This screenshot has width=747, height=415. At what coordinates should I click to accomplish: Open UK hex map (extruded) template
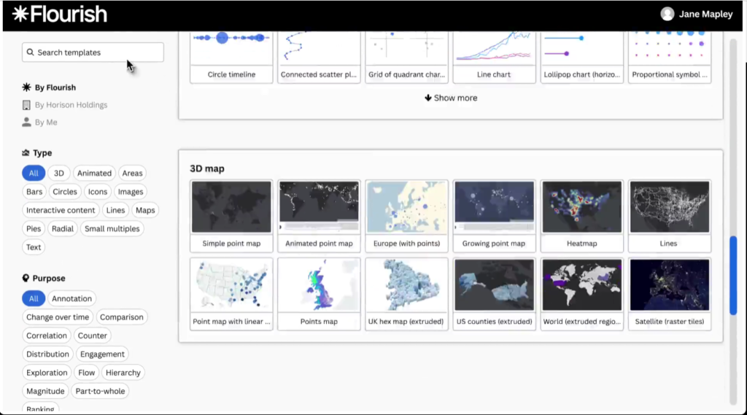click(x=407, y=294)
